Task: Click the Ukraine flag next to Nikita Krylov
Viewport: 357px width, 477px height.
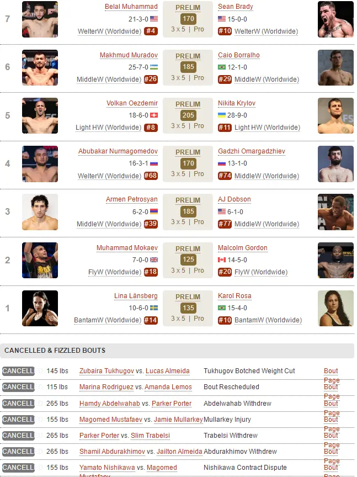Action: coord(222,115)
